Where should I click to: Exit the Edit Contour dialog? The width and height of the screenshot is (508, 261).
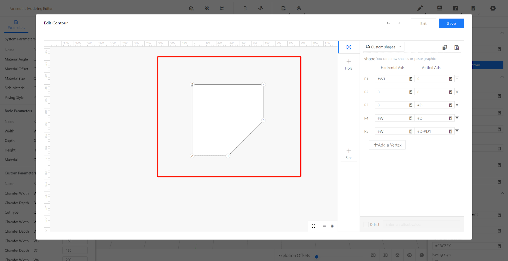(x=423, y=24)
